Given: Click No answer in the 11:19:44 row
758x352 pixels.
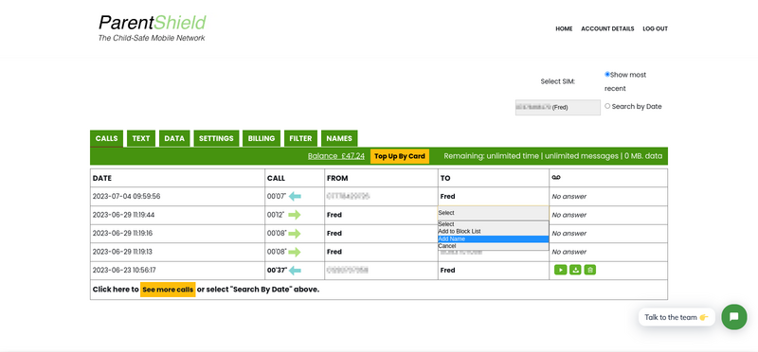Looking at the screenshot, I should point(569,215).
